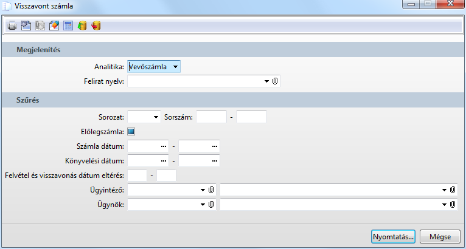Click the paperclip on the first Ügynök field
This screenshot has height=249, width=466.
click(x=211, y=204)
